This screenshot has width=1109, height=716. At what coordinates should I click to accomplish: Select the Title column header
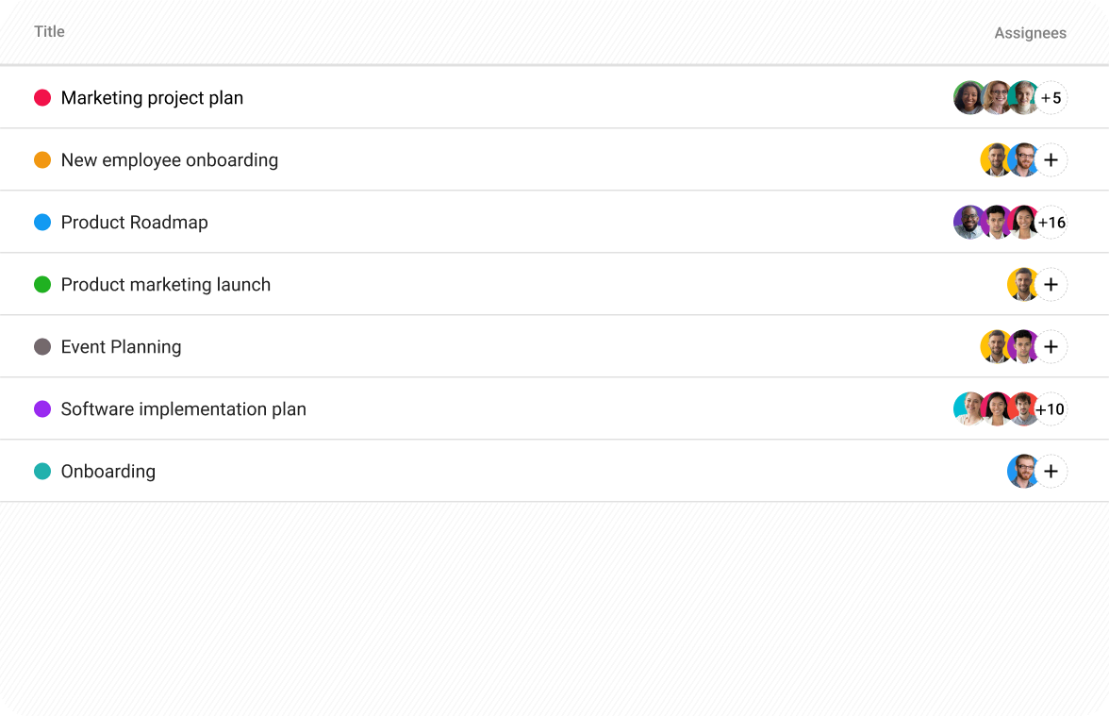(49, 31)
